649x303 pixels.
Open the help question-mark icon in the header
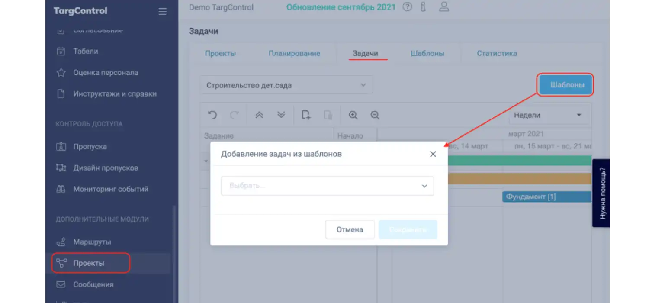pyautogui.click(x=407, y=6)
